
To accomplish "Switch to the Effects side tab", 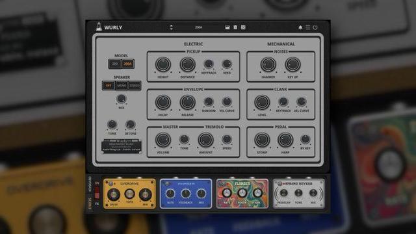I will pos(90,203).
